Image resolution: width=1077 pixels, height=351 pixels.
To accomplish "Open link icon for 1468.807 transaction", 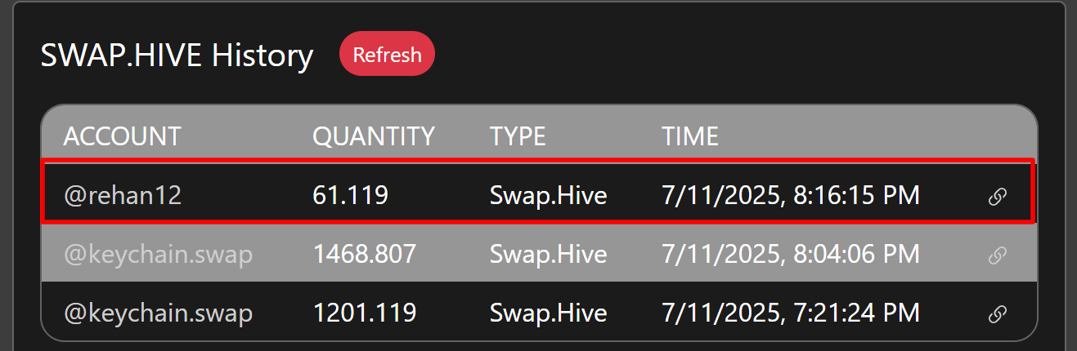I will pos(997,255).
